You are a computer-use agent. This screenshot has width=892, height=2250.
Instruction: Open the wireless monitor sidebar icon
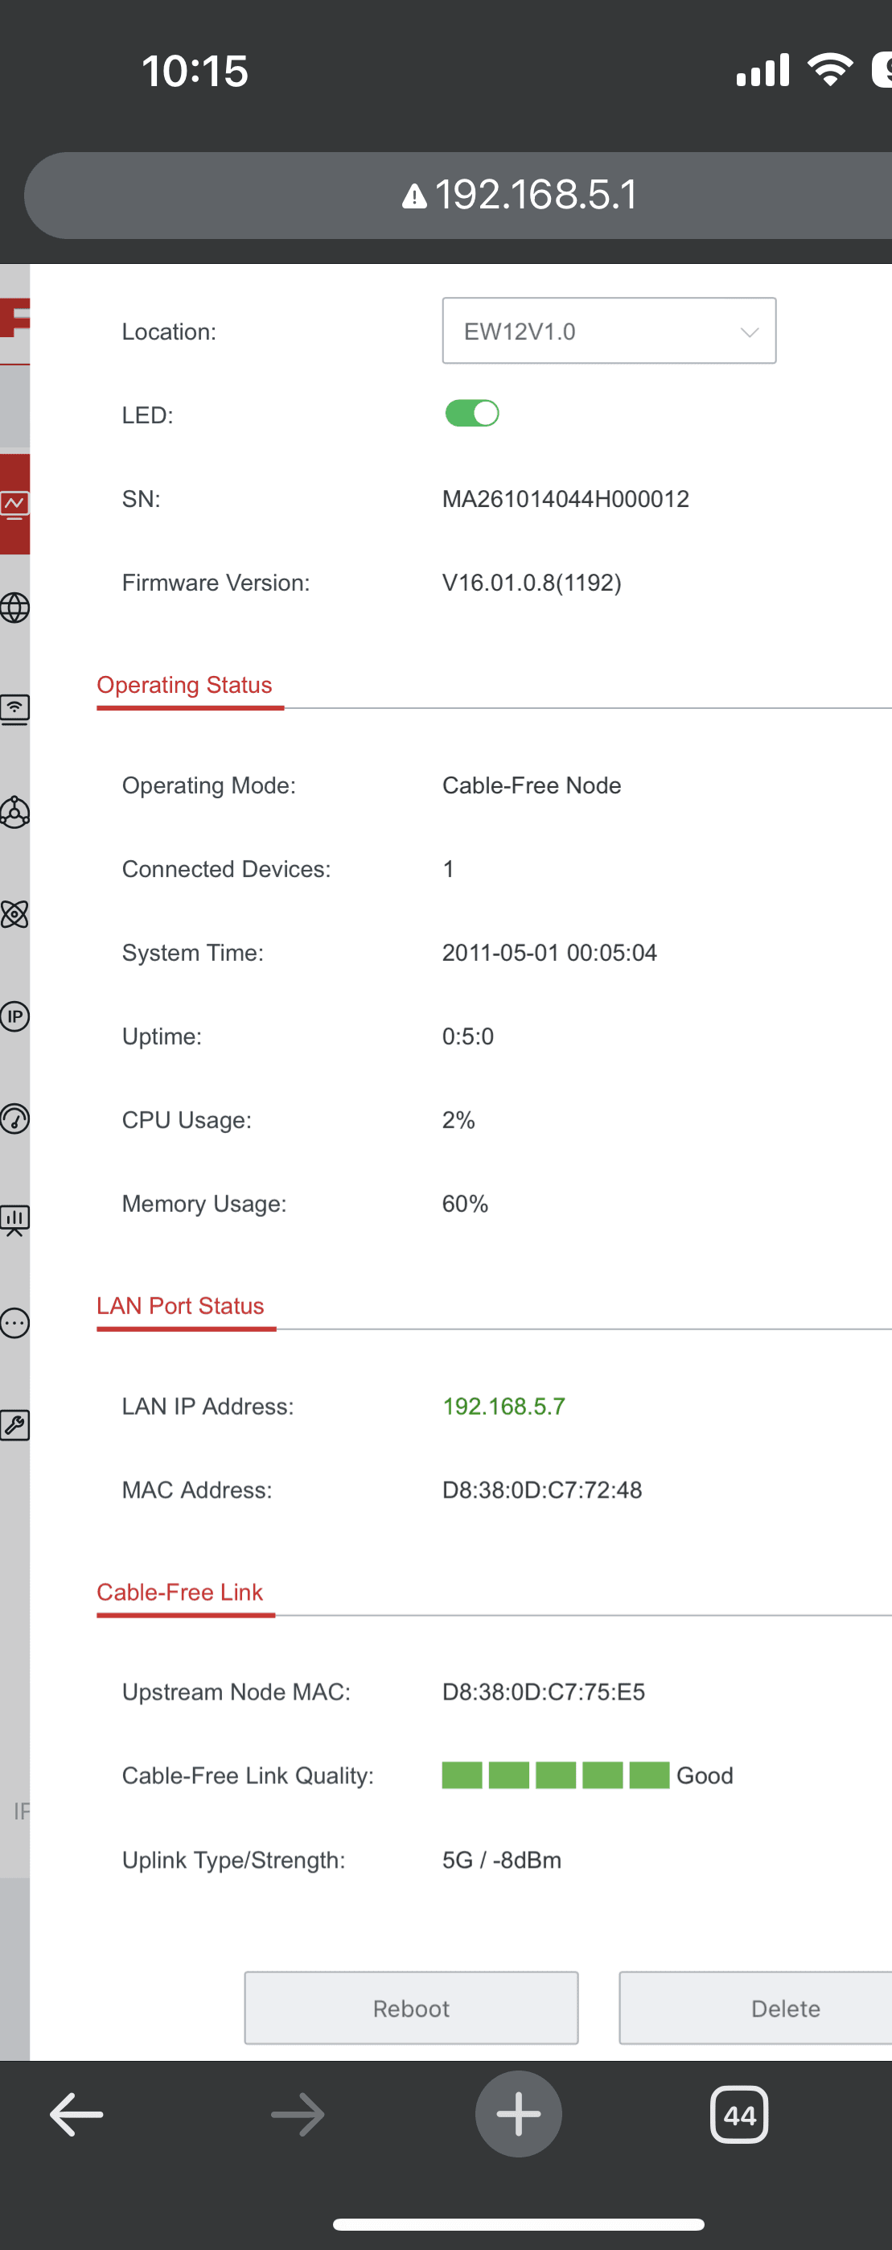click(14, 710)
